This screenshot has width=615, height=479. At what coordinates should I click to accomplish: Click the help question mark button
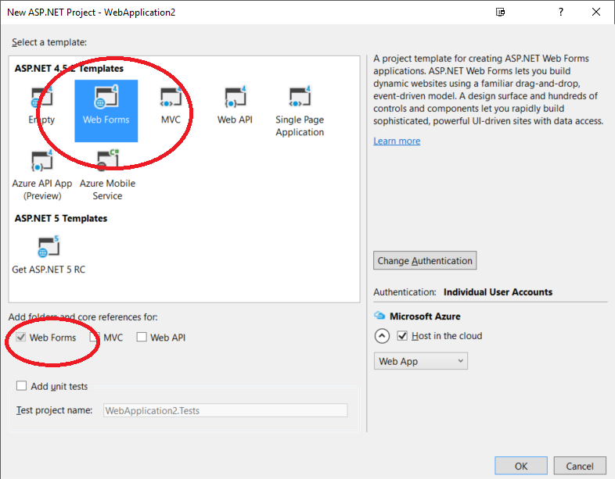(561, 13)
